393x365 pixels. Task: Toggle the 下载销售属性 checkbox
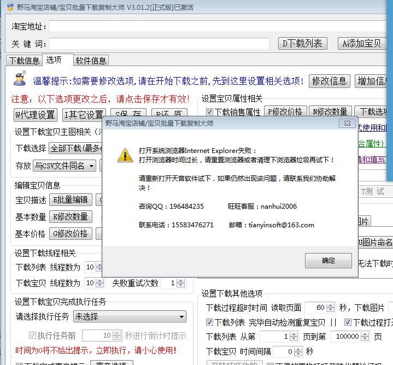[209, 112]
